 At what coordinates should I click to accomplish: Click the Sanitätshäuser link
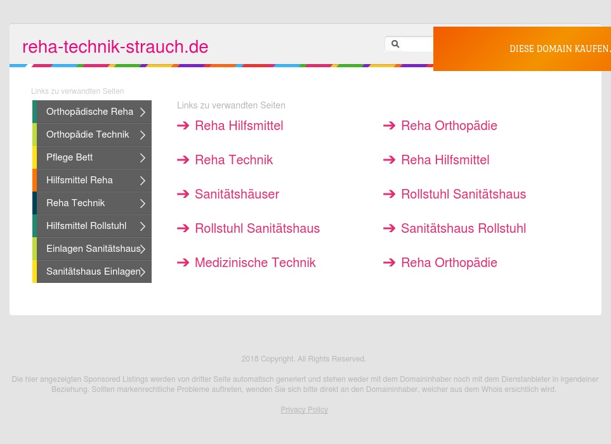pos(237,194)
